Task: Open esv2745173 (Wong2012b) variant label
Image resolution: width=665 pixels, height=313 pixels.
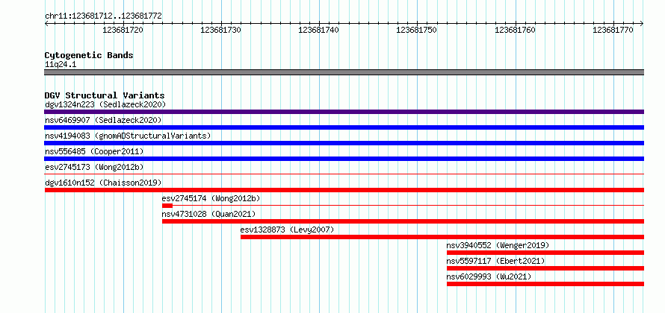Action: coord(94,167)
